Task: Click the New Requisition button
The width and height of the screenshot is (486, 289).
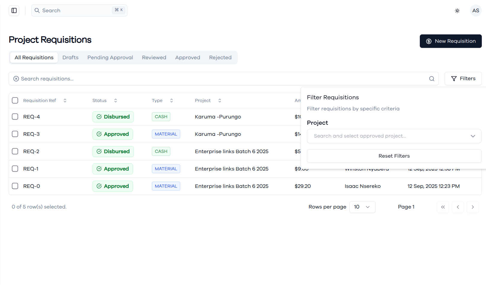Action: [x=451, y=41]
